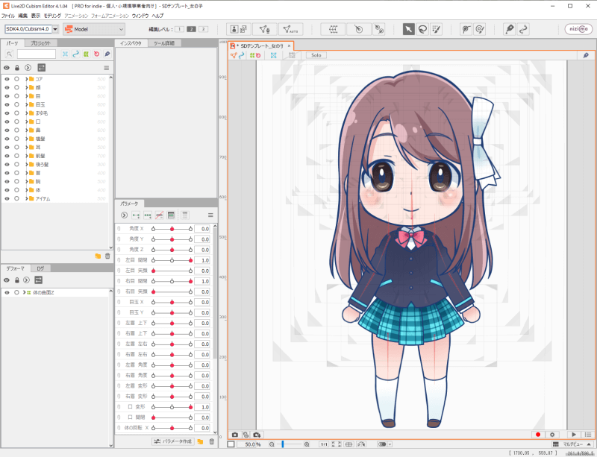Expand the 体 folder in parts tree
Screen dimensions: 597x457
[x=27, y=190]
